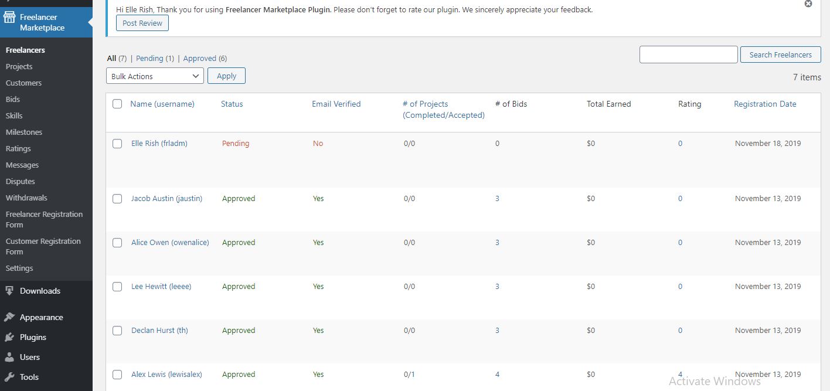Click the Plugins plug icon
This screenshot has height=391, width=830.
point(9,337)
